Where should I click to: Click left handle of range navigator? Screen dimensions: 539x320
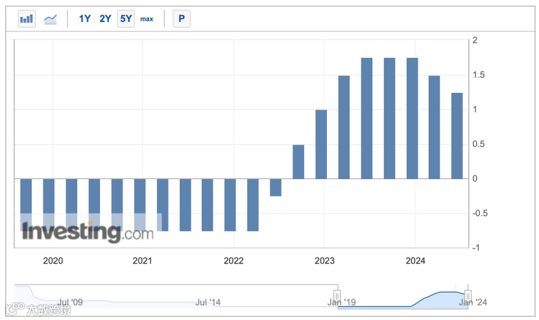point(337,295)
